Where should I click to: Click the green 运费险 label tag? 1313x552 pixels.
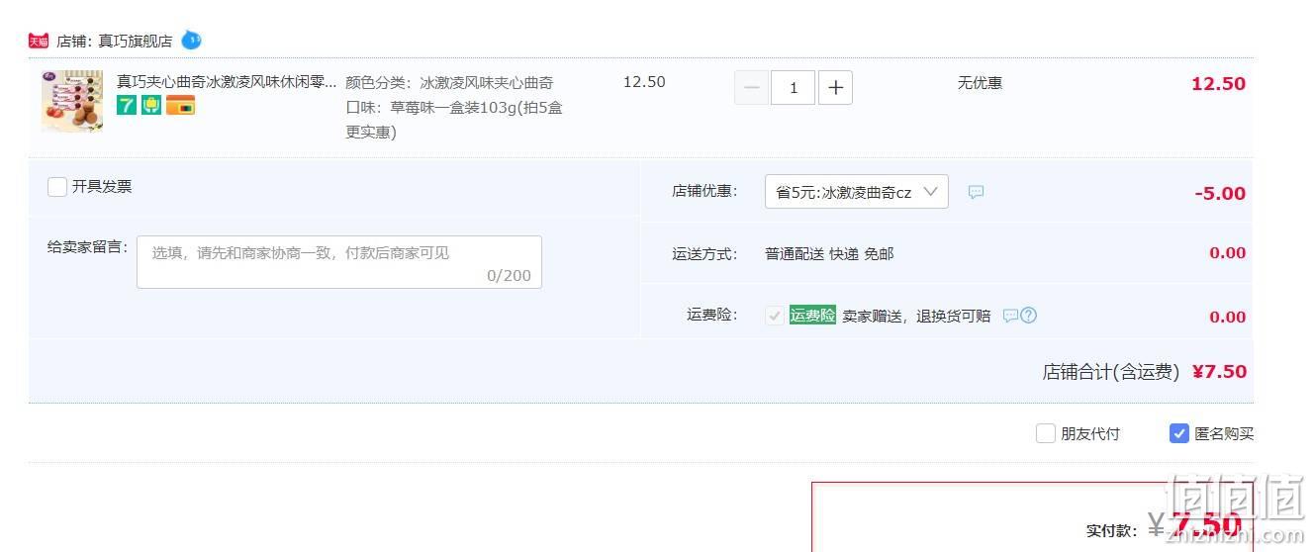tap(812, 316)
